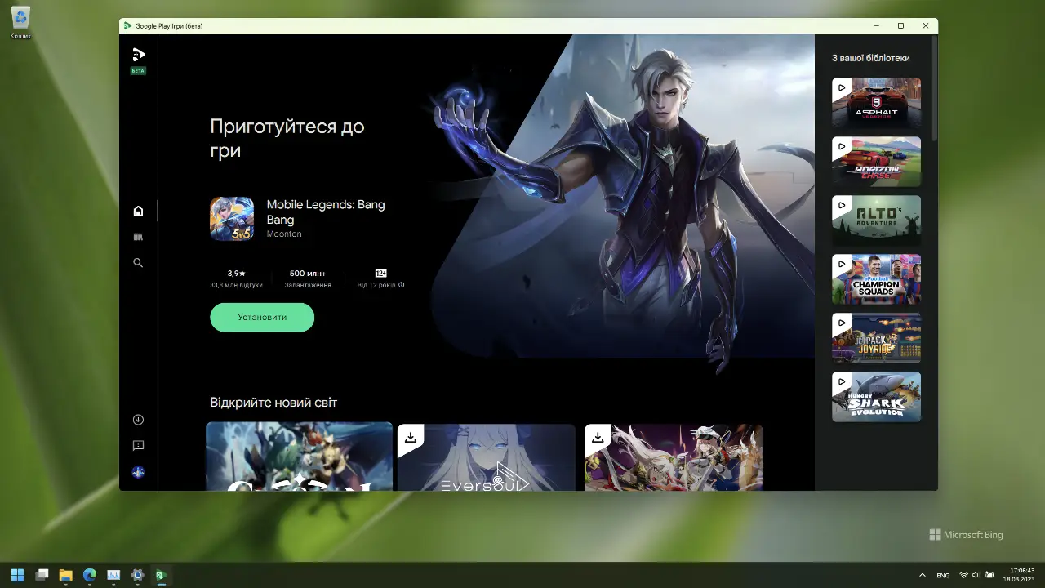Viewport: 1045px width, 588px height.
Task: Open the profile avatar in sidebar
Action: 138,472
